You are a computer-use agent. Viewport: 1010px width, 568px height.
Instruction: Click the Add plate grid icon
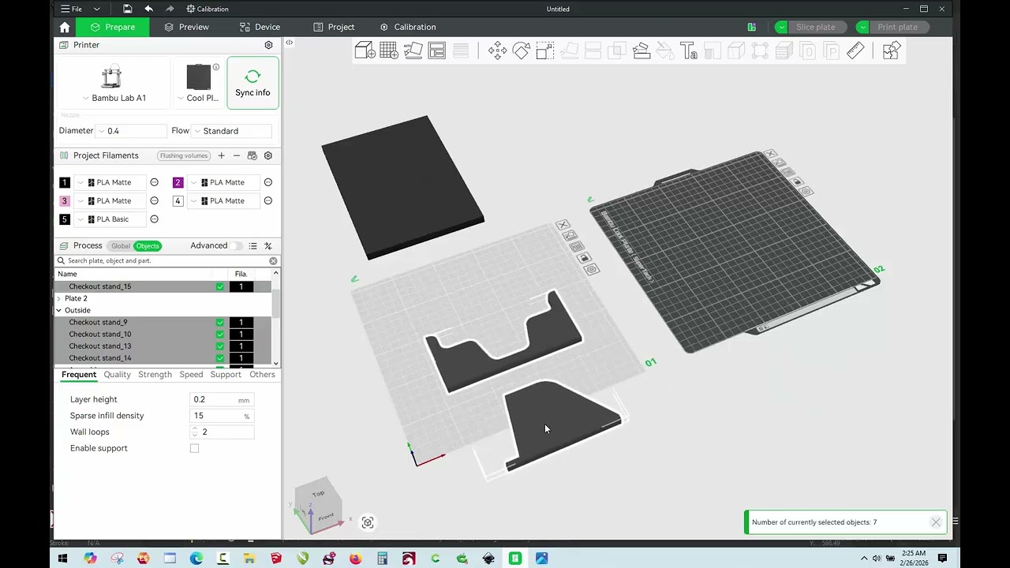388,50
